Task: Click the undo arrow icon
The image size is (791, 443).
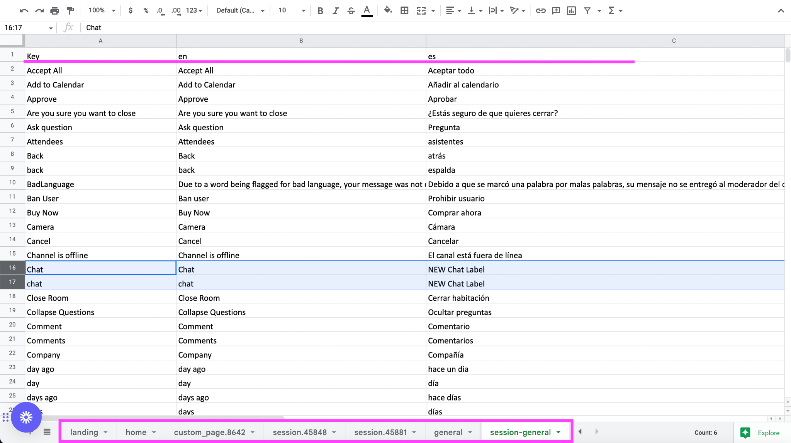Action: pos(24,10)
